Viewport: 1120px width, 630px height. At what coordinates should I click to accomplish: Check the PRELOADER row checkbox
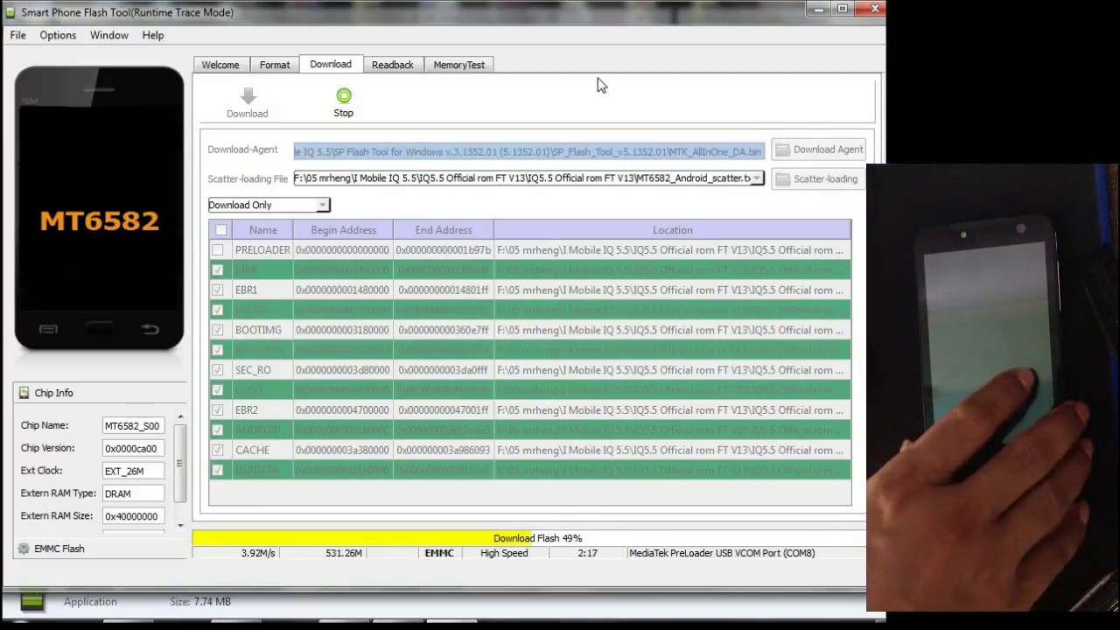pyautogui.click(x=218, y=250)
